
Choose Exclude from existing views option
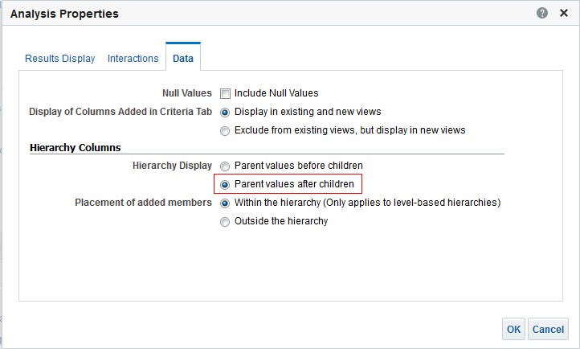tap(226, 129)
